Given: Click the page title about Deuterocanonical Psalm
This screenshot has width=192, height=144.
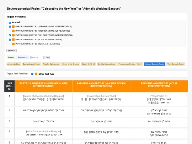Looking at the screenshot, I should [64, 9].
